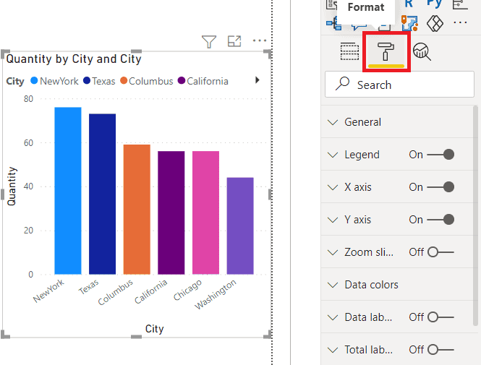This screenshot has width=481, height=365.
Task: Open more visualizations ellipsis in the pane
Action: tap(460, 22)
